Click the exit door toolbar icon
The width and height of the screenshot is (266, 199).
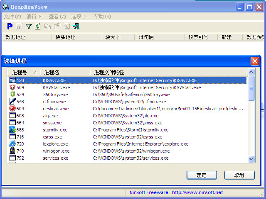click(76, 26)
